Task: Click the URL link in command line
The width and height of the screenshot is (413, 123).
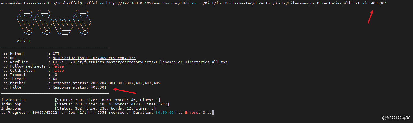Action: pos(148,3)
